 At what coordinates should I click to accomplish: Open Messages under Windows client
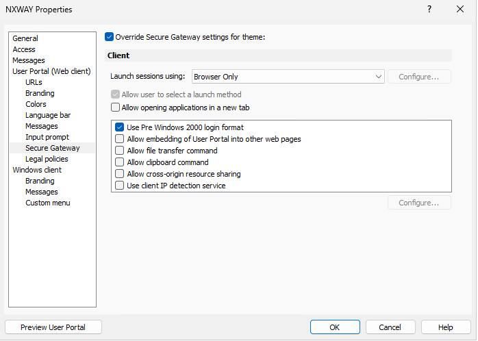(x=42, y=192)
